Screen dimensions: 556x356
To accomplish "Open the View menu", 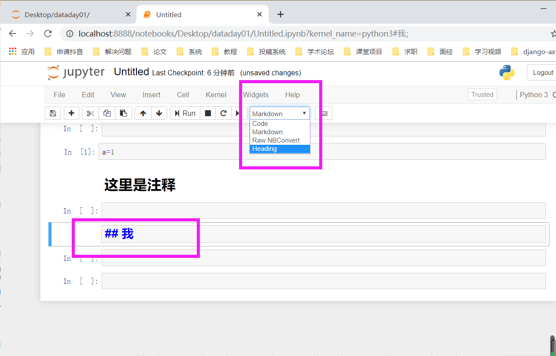I will click(x=118, y=95).
